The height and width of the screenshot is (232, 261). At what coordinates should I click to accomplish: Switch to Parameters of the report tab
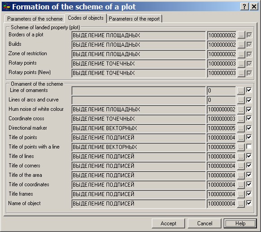click(x=134, y=19)
